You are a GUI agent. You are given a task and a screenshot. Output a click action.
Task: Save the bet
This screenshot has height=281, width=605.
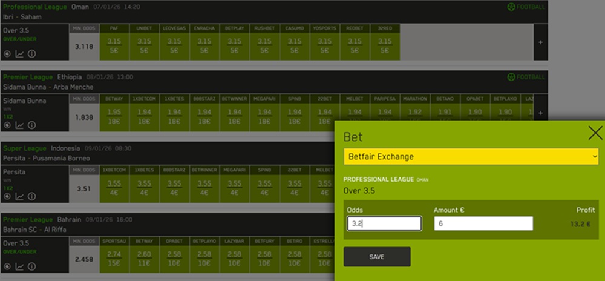coord(377,257)
